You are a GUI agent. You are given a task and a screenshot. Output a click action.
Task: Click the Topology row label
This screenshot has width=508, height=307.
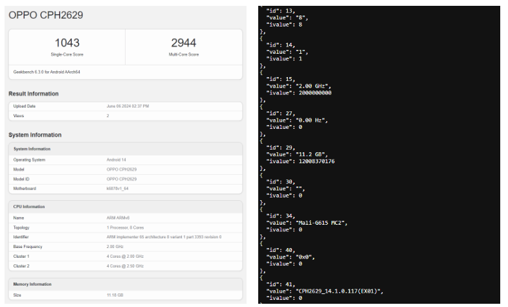point(21,227)
